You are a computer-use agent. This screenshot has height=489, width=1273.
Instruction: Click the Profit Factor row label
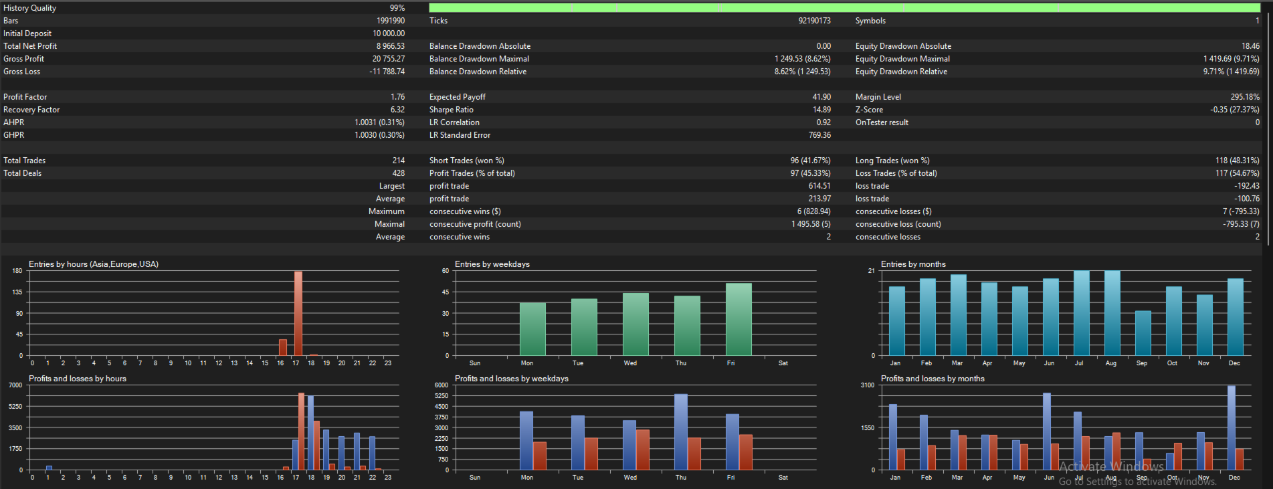(25, 97)
